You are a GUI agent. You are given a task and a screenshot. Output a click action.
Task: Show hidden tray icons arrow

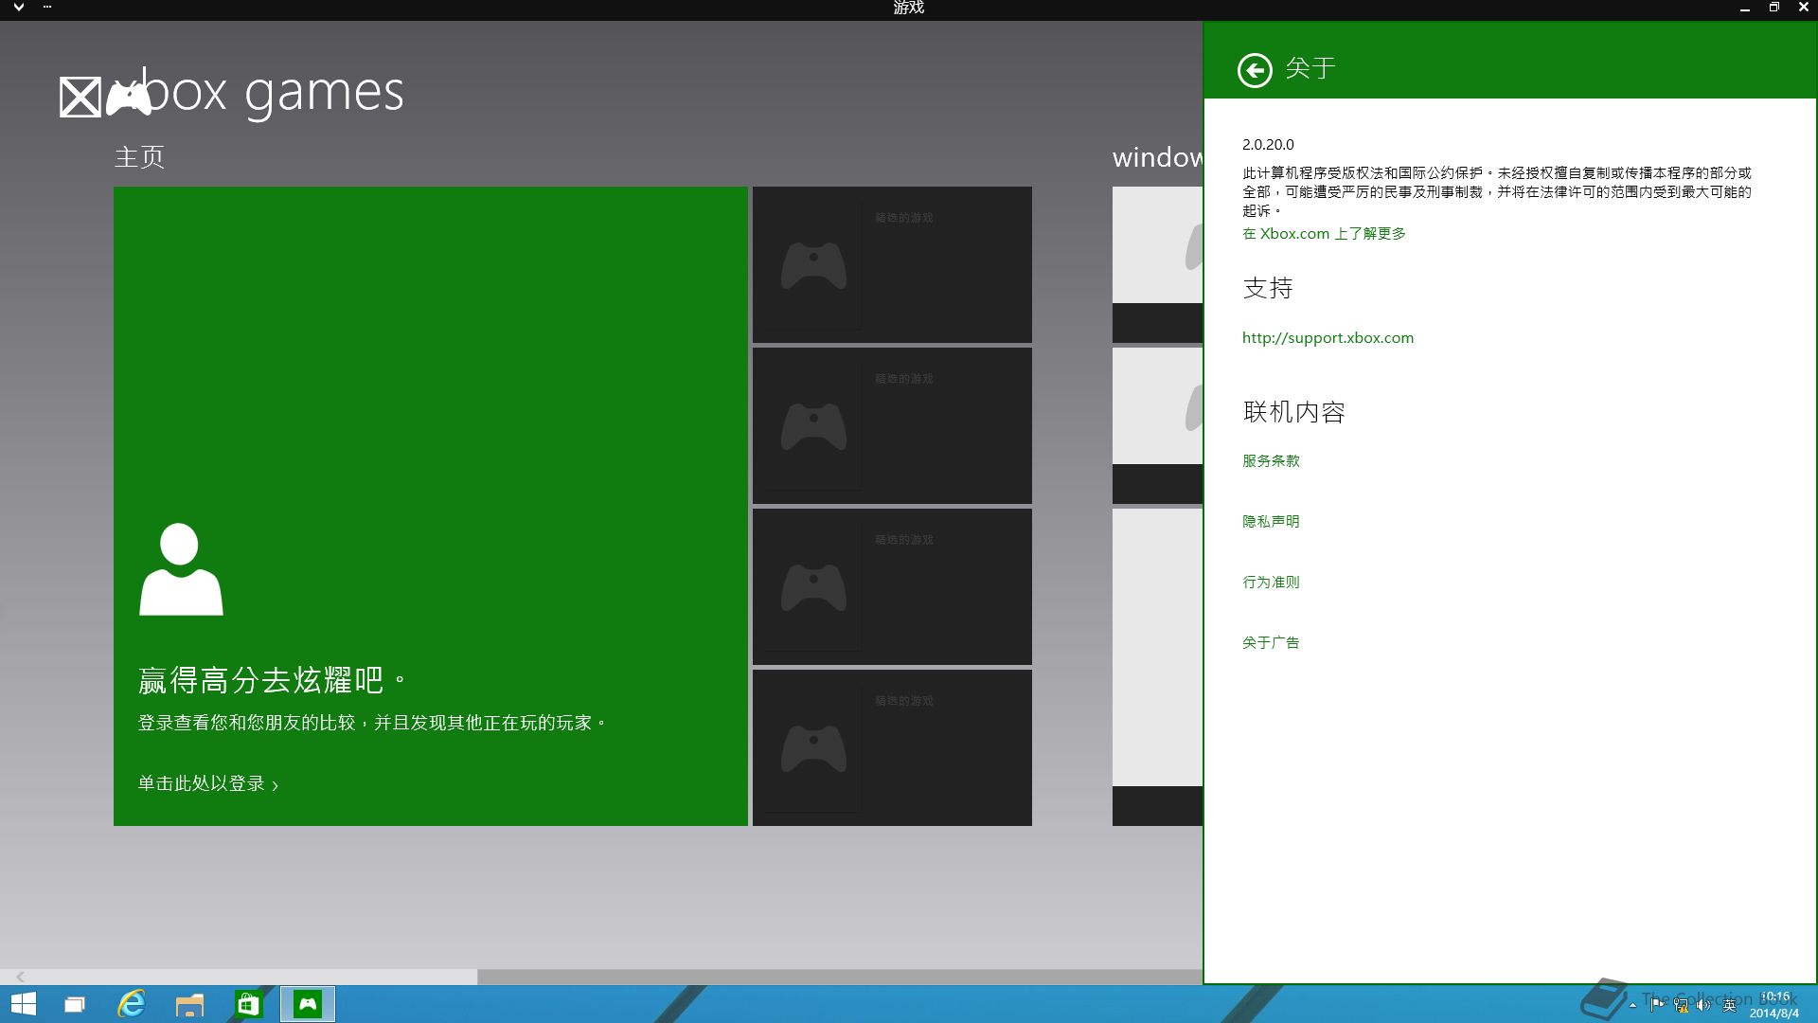1632,1005
